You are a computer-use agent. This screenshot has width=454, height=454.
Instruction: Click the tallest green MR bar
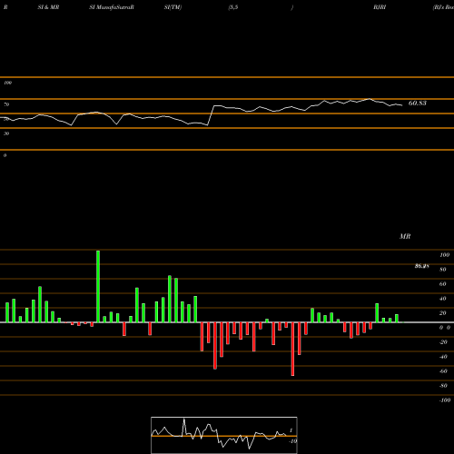[98, 286]
